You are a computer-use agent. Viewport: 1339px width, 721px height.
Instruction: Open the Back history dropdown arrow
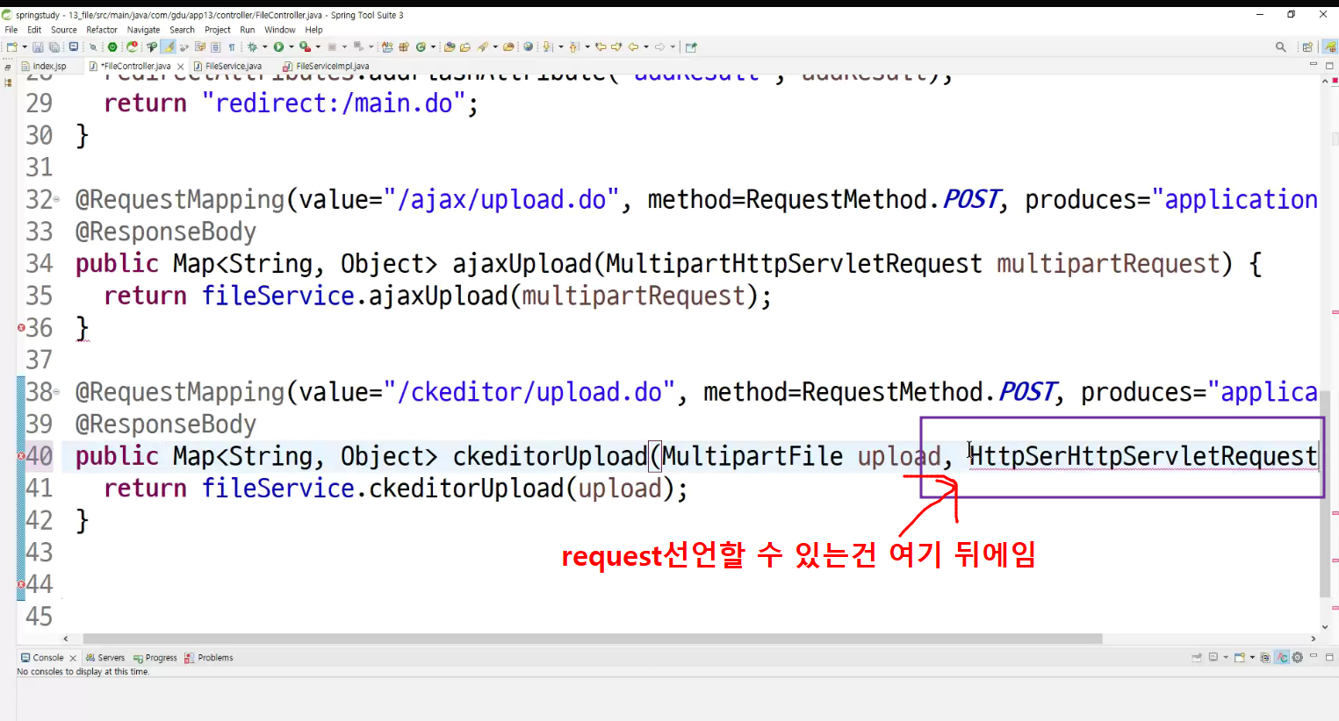646,47
